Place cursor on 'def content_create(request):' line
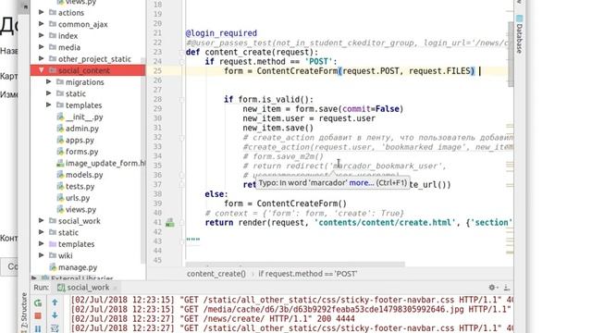Image resolution: width=592 pixels, height=333 pixels. [x=252, y=52]
